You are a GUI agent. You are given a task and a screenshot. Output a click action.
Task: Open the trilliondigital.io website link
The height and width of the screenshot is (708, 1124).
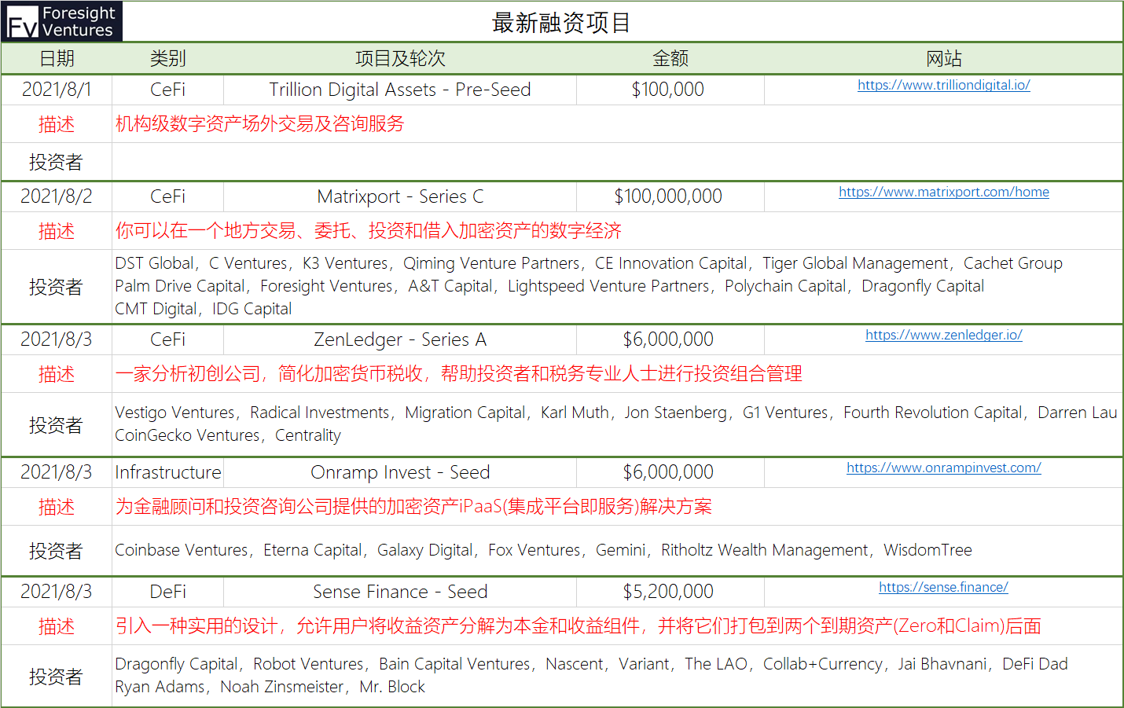[x=943, y=85]
